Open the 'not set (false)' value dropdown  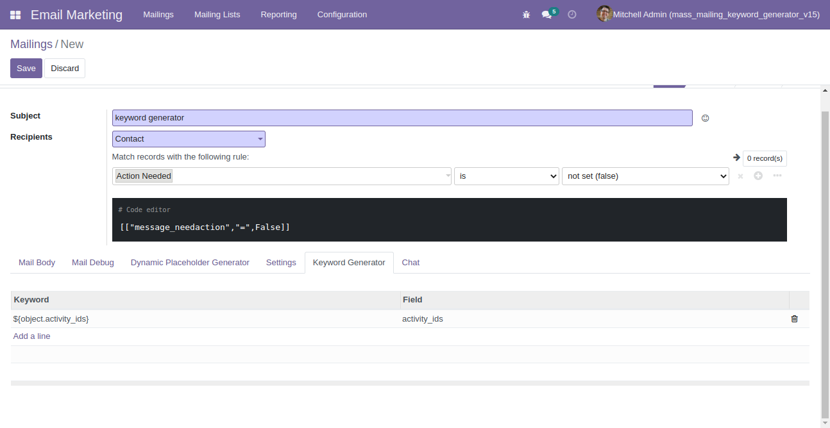click(645, 176)
